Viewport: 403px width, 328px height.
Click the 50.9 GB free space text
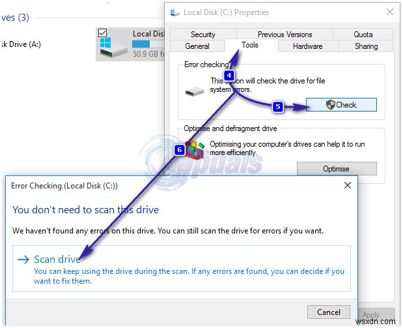tap(148, 54)
